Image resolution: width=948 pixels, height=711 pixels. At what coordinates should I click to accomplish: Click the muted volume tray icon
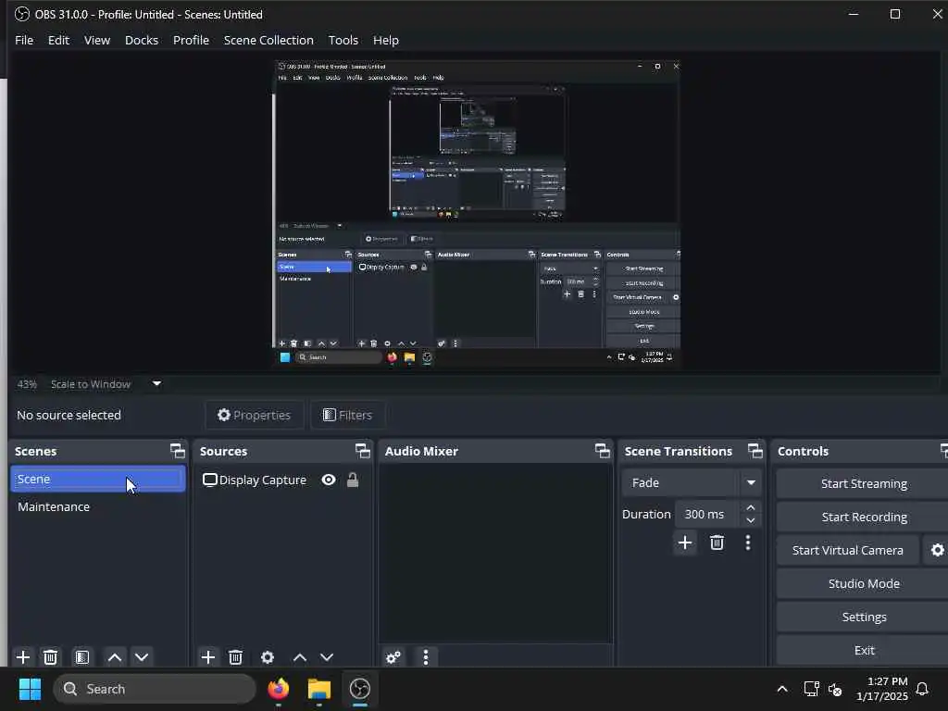835,689
